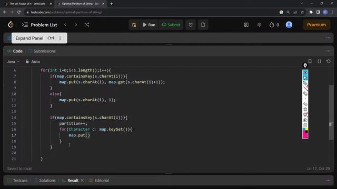
Task: Run the code
Action: point(149,25)
